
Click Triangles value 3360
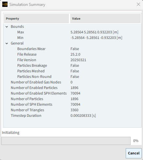pos(74,110)
